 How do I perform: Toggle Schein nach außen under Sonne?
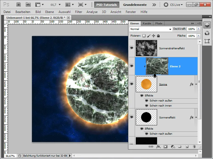[x=147, y=101]
